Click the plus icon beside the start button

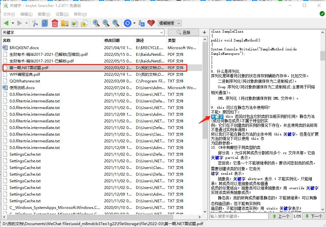click(x=204, y=32)
